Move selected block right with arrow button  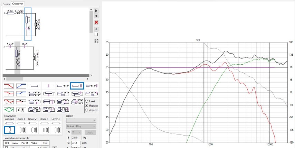96,11
